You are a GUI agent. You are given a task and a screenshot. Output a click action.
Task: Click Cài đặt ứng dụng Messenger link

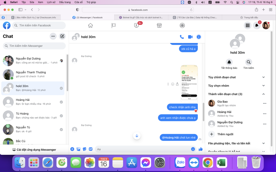[x=34, y=150]
